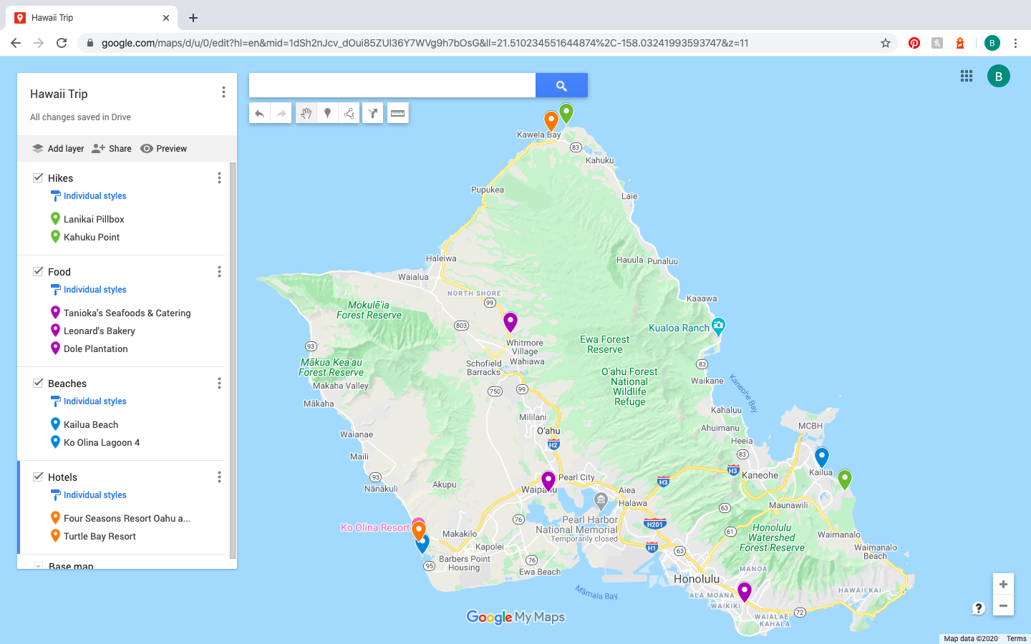
Task: Select Kahuku Point in the Hikes list
Action: (x=92, y=237)
